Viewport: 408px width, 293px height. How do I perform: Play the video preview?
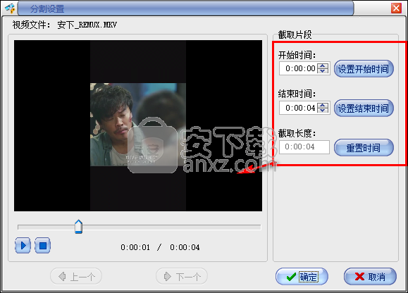(x=23, y=245)
